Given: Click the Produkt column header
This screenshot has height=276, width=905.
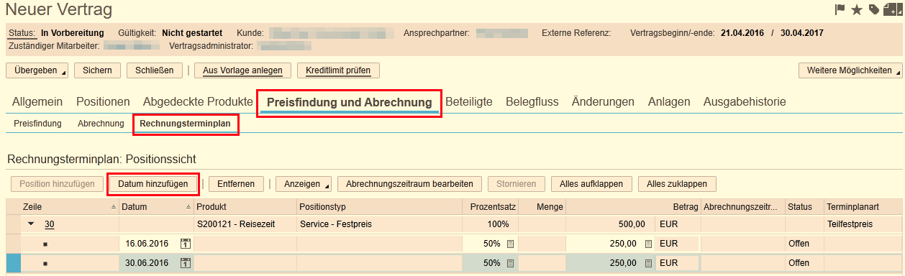Looking at the screenshot, I should tap(245, 207).
